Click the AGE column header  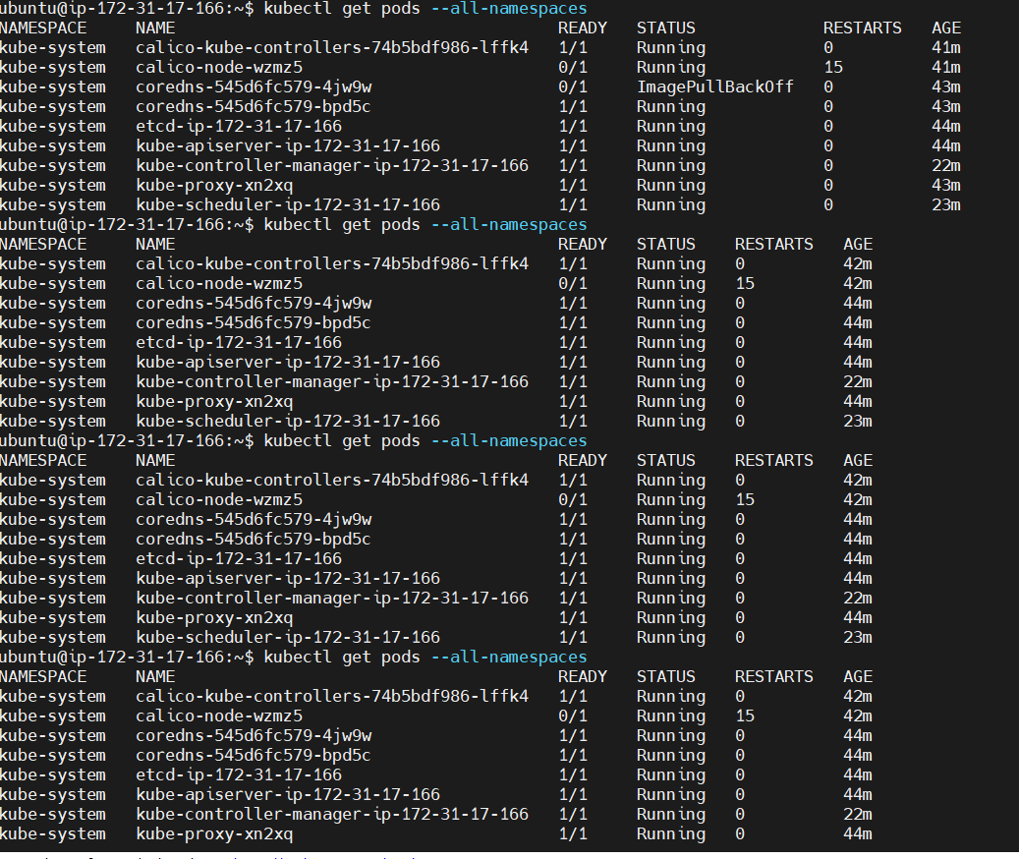click(946, 28)
